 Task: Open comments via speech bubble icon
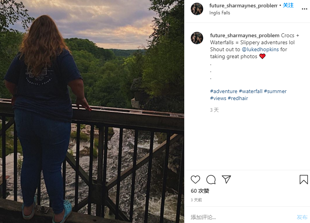point(211,180)
